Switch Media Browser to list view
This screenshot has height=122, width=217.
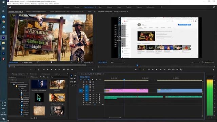tap(32, 118)
